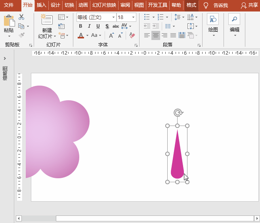Apply text shadow with the S icon
Image resolution: width=260 pixels, height=223 pixels.
click(x=107, y=27)
